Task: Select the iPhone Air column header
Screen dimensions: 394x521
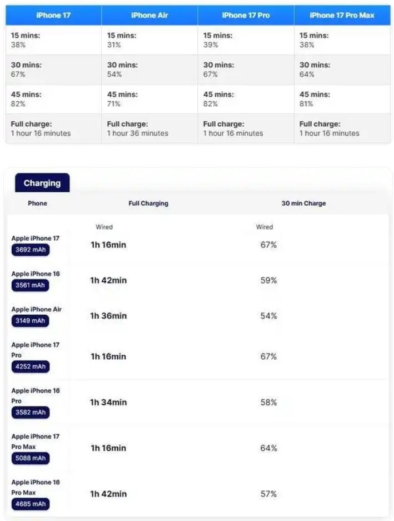Action: (149, 15)
